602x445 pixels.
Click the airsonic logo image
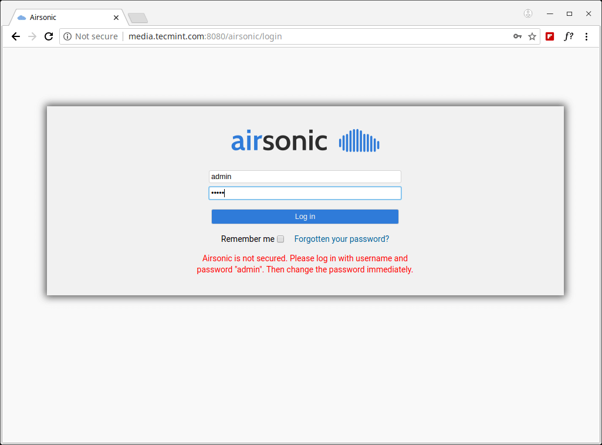(x=305, y=141)
